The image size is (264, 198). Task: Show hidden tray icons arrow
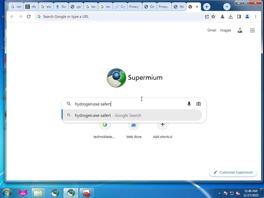[219, 193]
